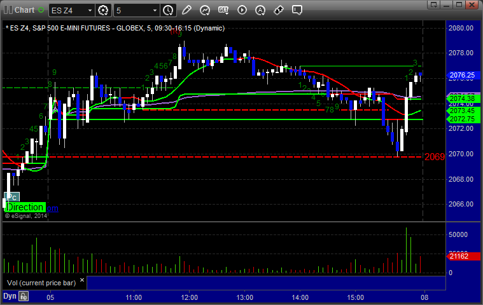
Task: Click the 2073.45 green price tag
Action: (x=463, y=111)
